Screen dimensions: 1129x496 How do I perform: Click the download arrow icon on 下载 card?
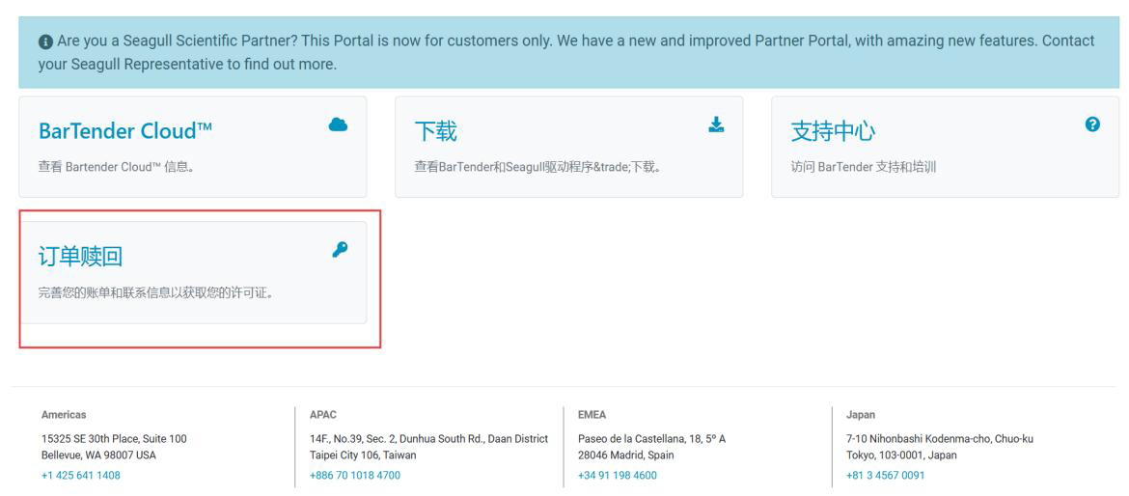(x=716, y=124)
